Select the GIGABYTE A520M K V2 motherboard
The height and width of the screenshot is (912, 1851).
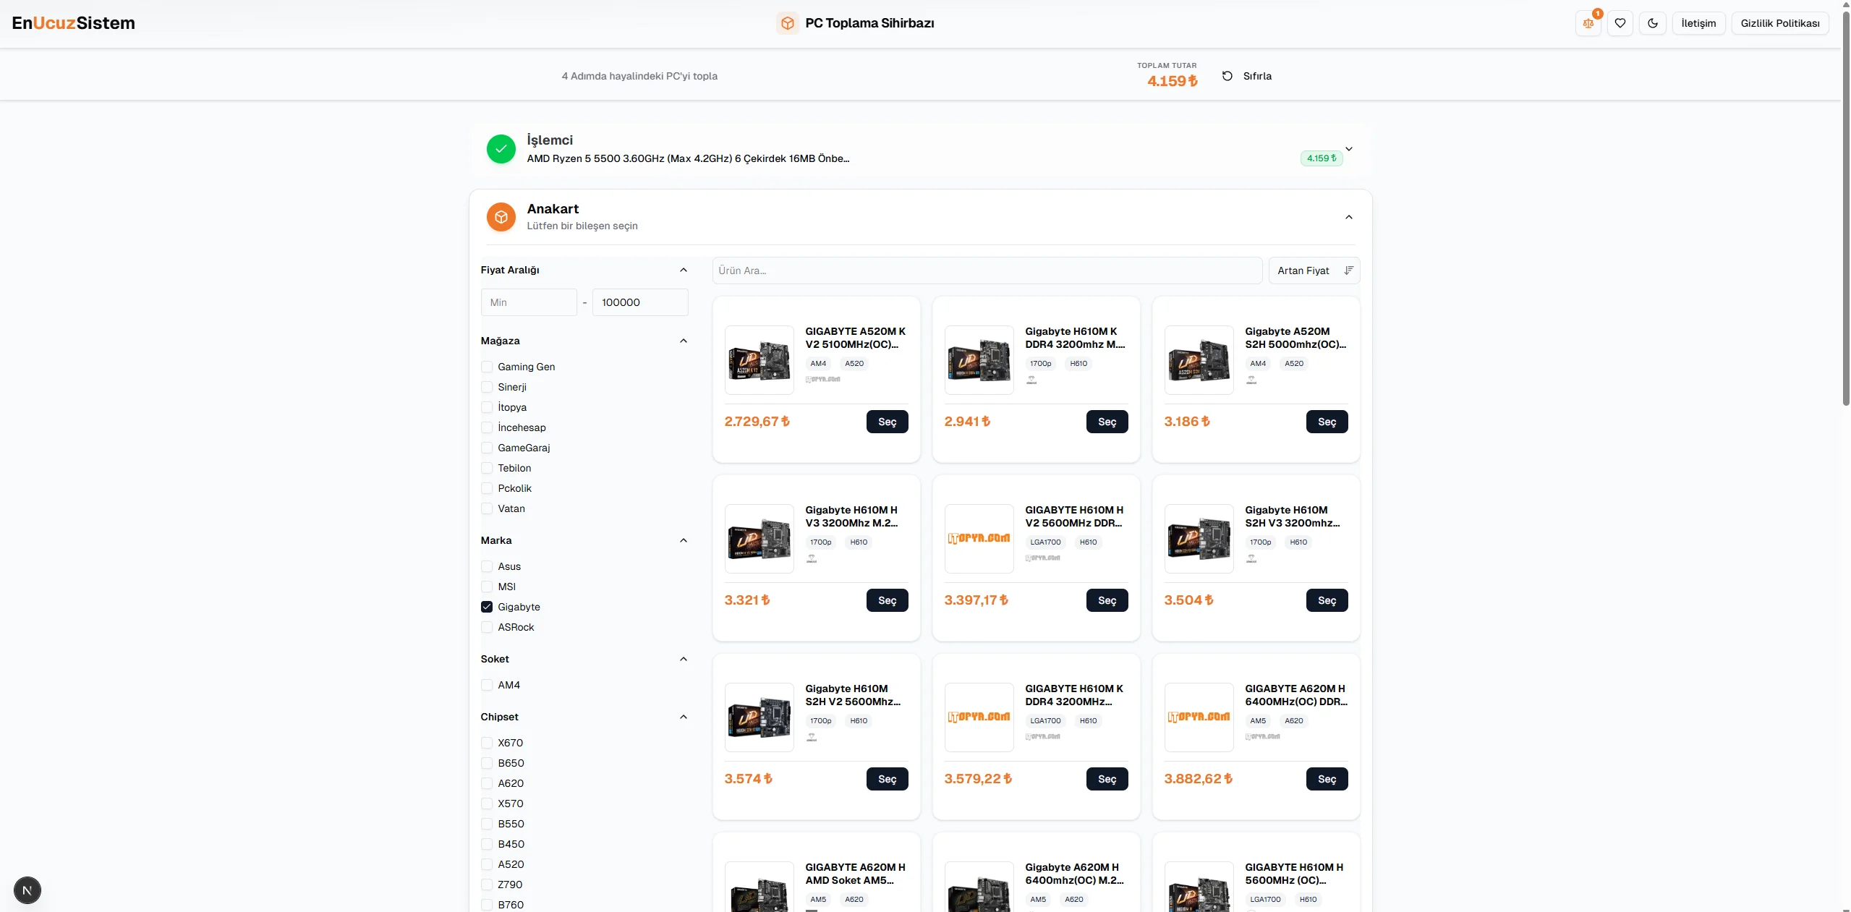coord(887,422)
